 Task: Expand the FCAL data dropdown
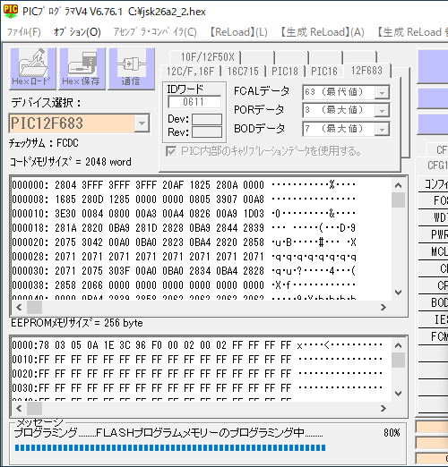[382, 92]
